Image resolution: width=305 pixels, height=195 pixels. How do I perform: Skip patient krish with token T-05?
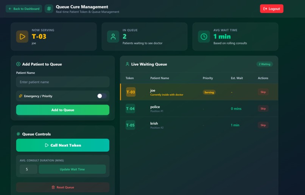click(x=263, y=125)
